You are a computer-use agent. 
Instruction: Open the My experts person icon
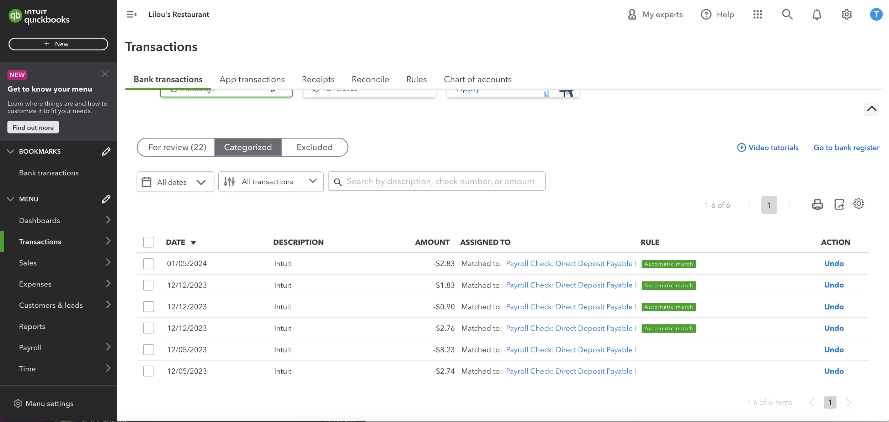coord(632,15)
